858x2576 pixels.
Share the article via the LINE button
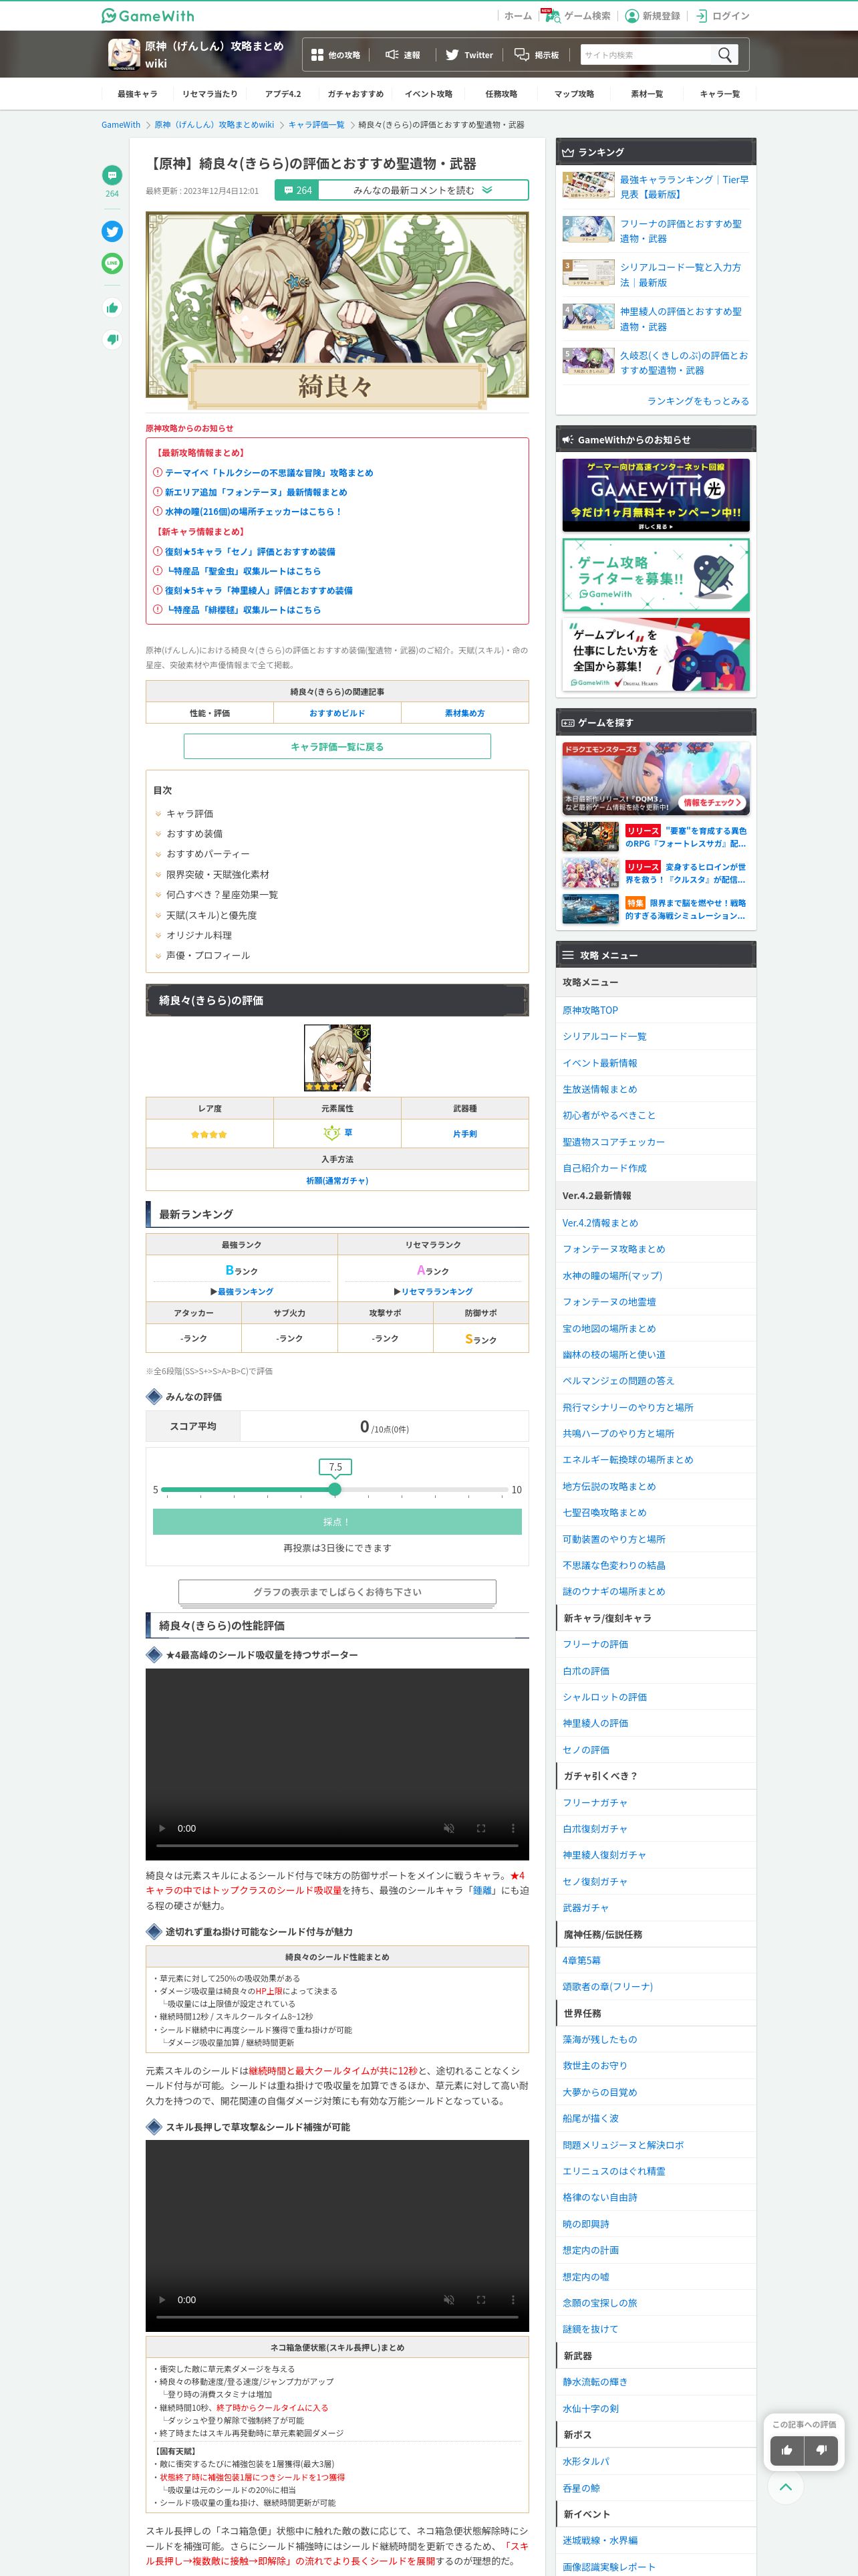(x=112, y=263)
